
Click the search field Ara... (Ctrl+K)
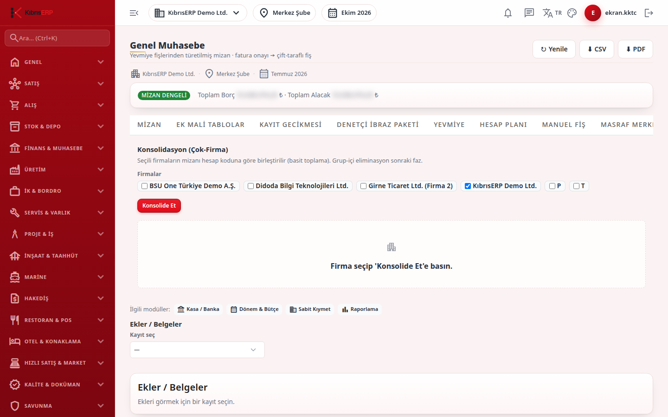(x=58, y=38)
